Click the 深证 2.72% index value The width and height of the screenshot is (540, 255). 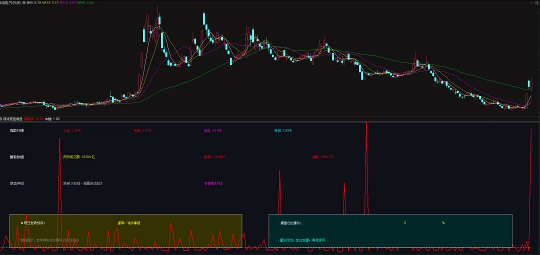point(142,130)
